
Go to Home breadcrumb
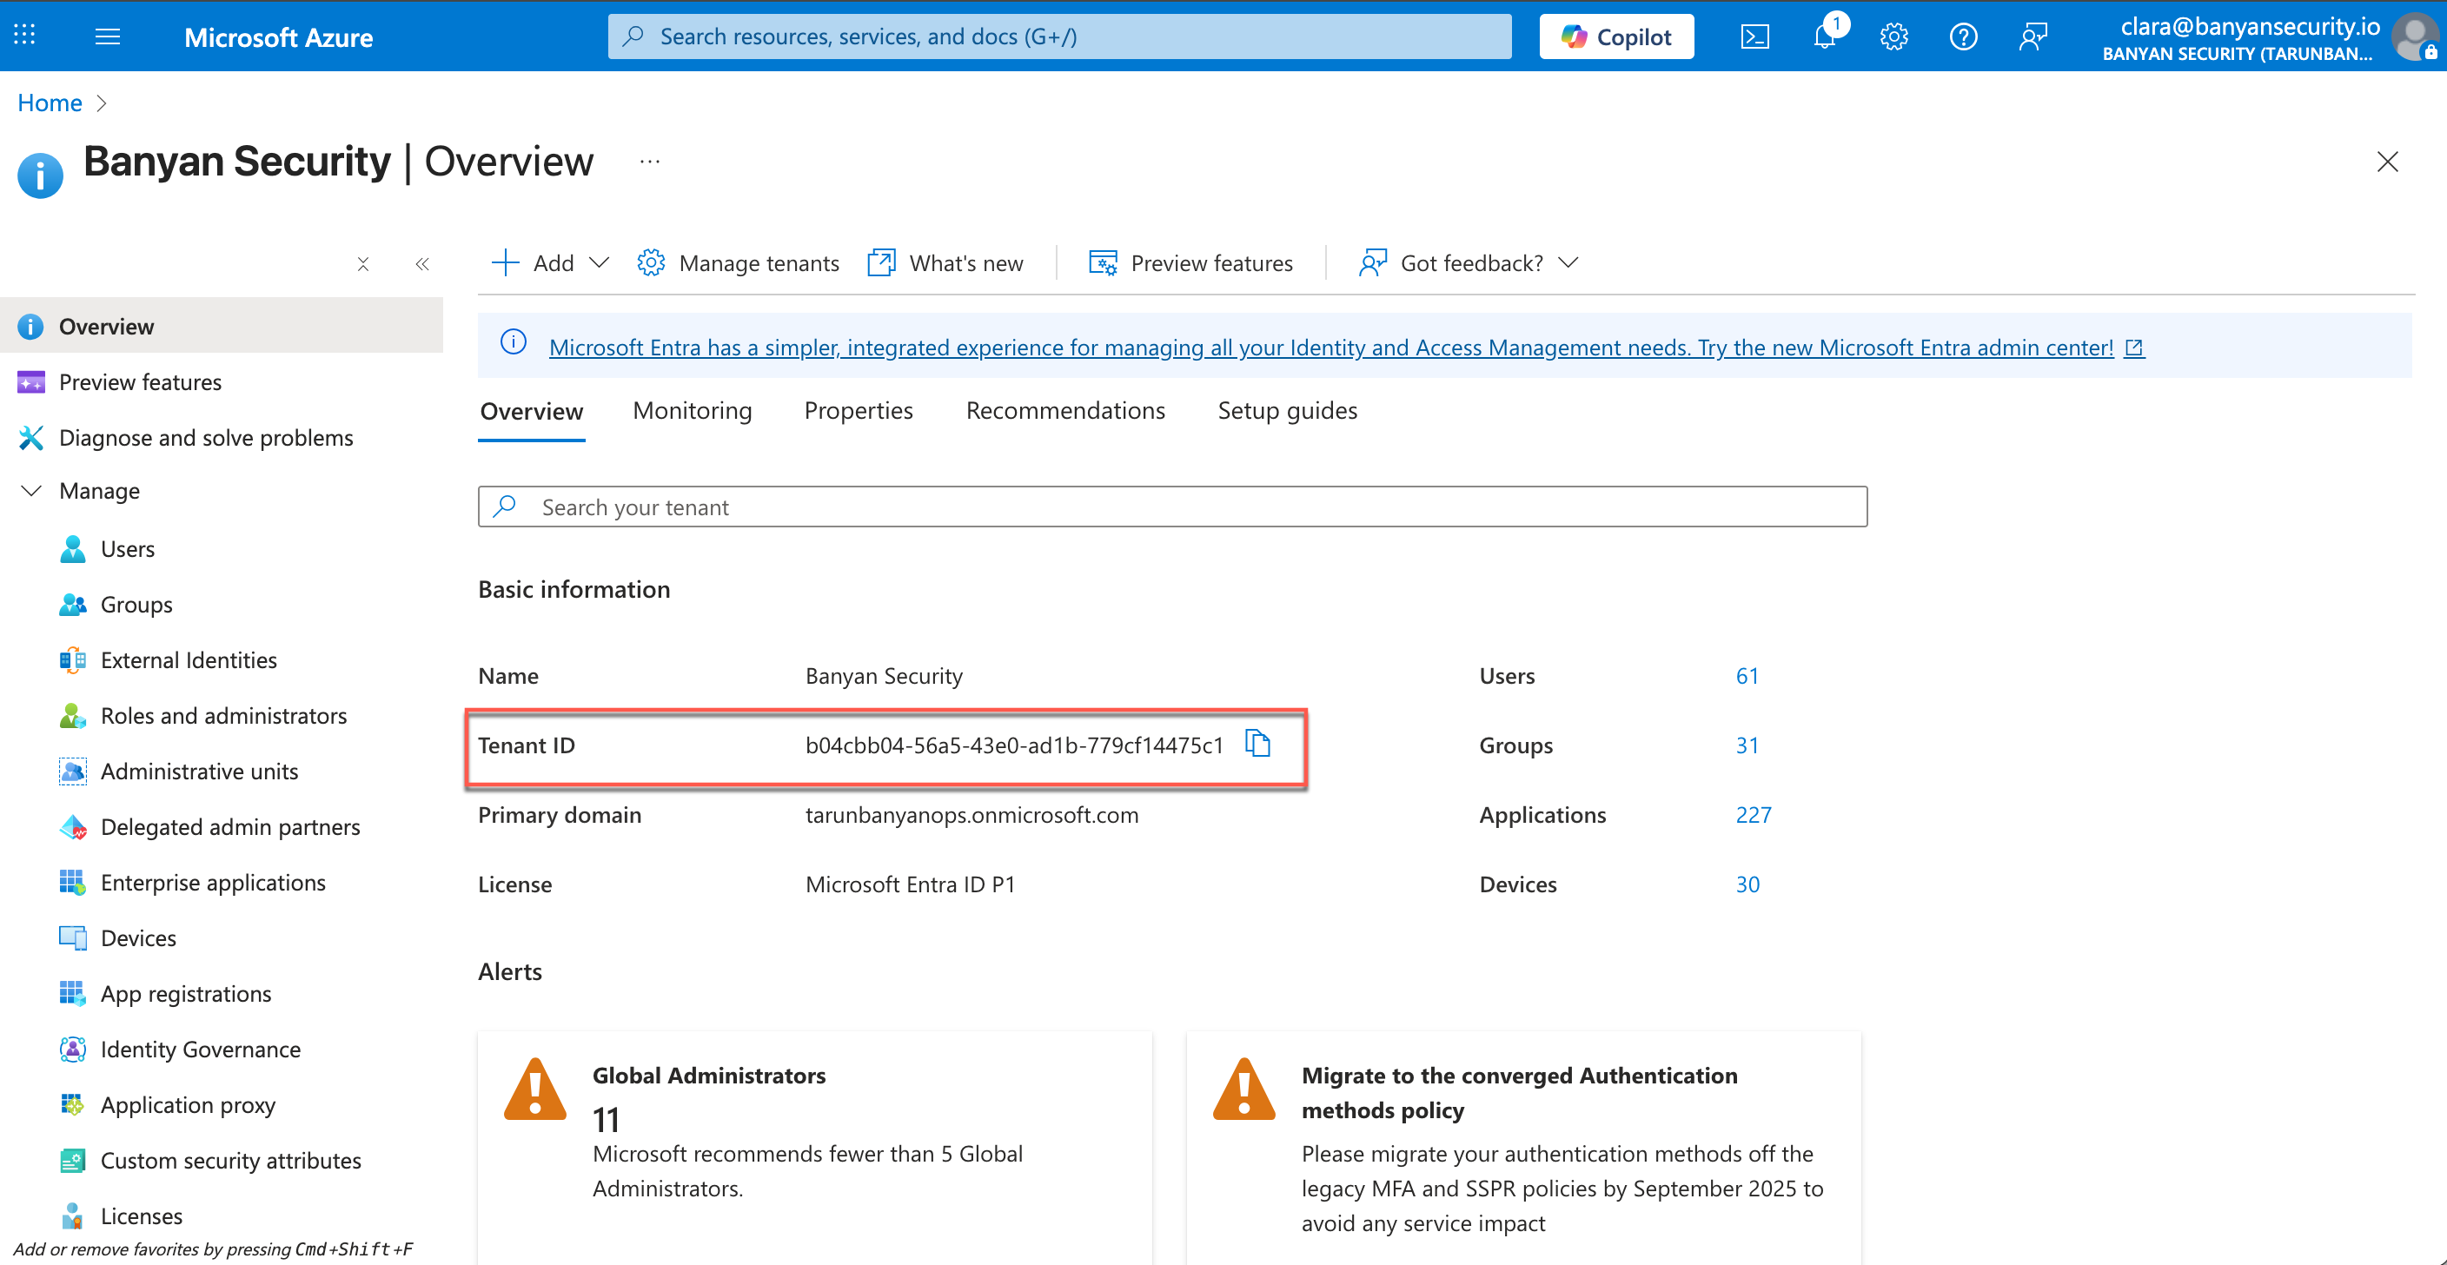click(50, 103)
